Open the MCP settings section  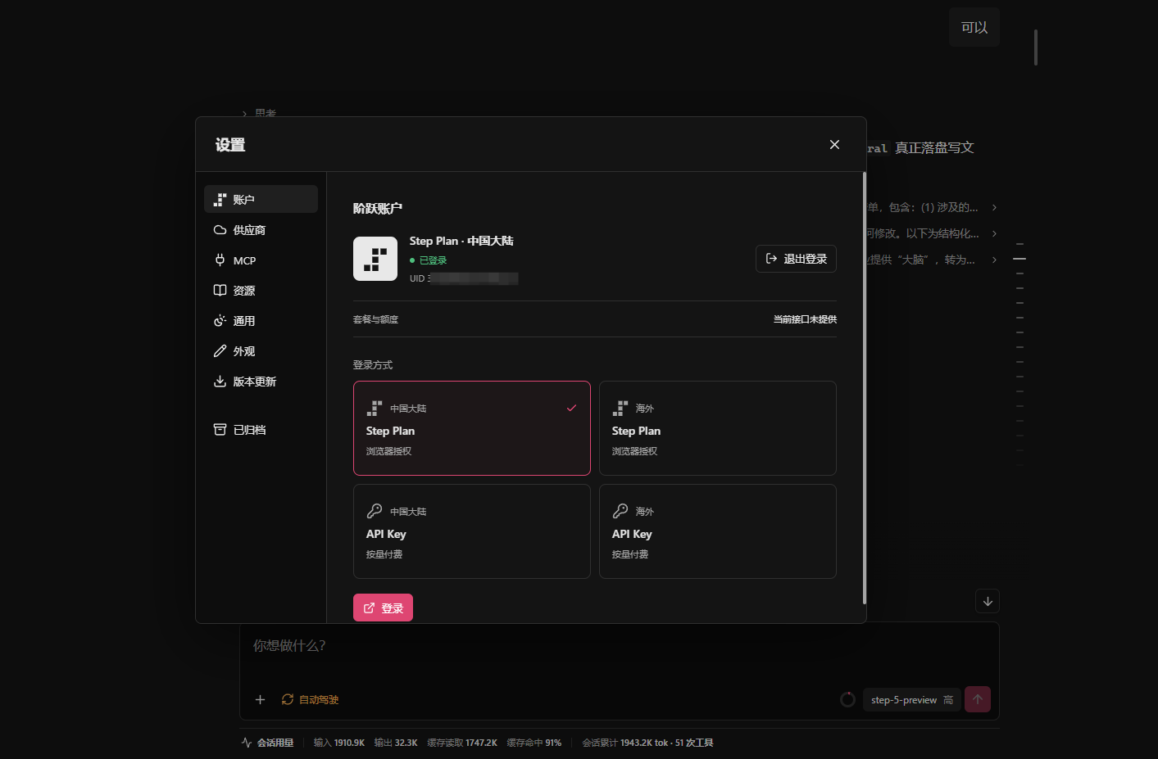click(261, 260)
